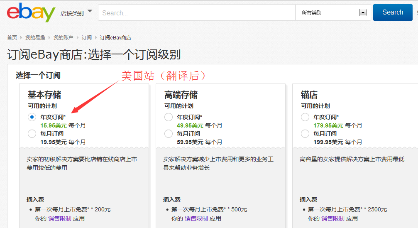The width and height of the screenshot is (418, 228).
Task: Go to 首页 breadcrumb link
Action: tap(12, 38)
